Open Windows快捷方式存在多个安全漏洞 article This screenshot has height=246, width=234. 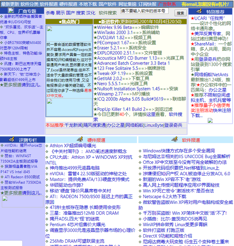[x=179, y=151]
